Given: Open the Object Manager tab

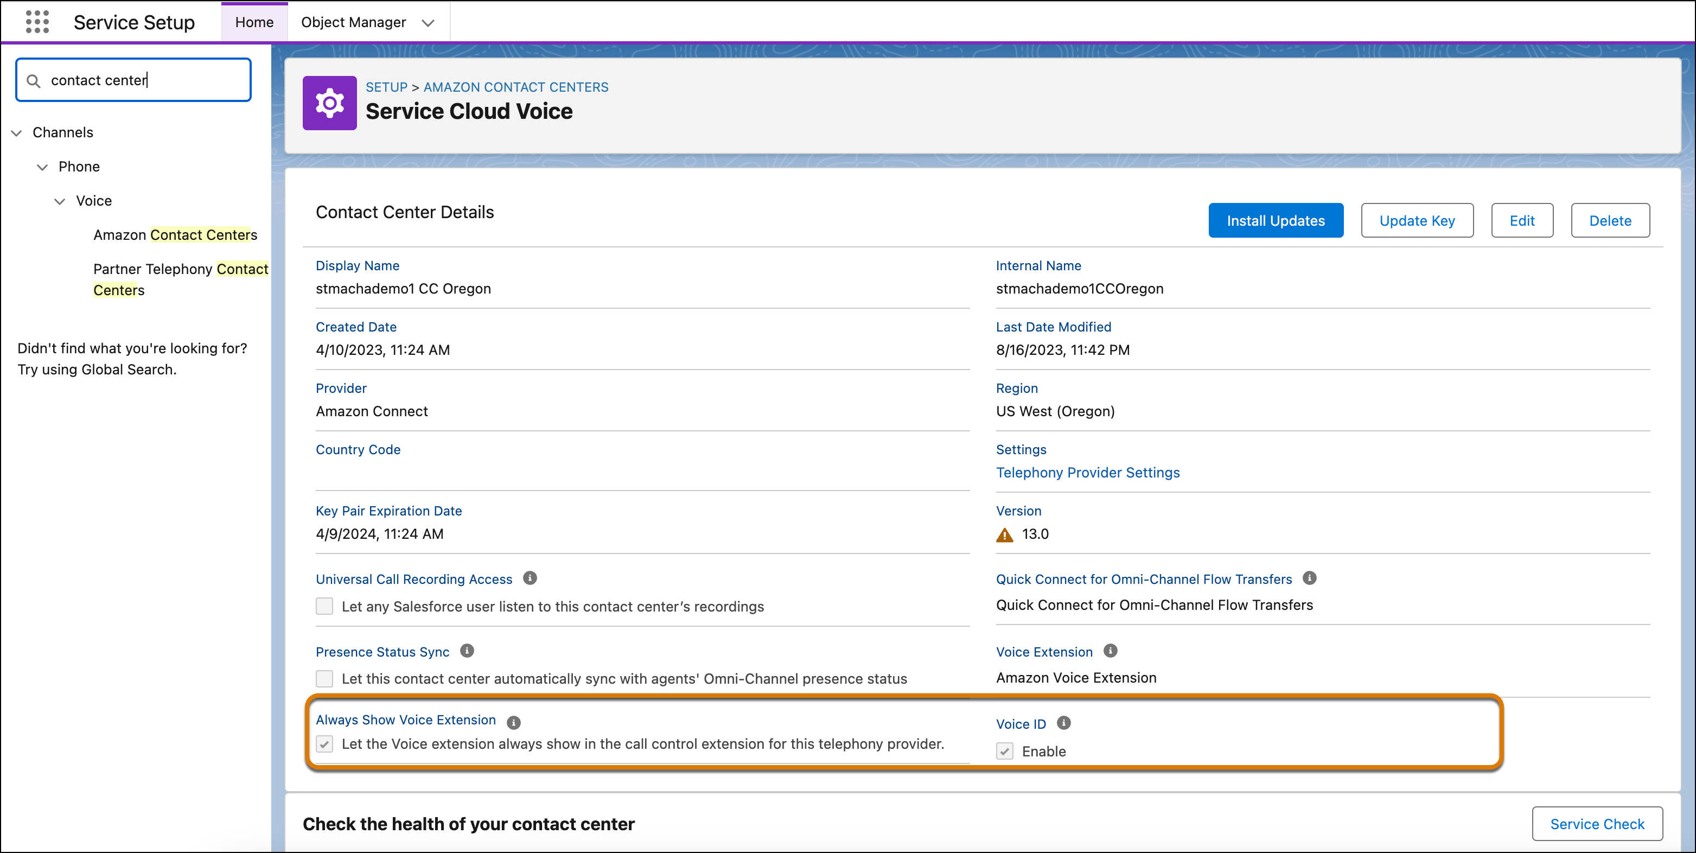Looking at the screenshot, I should pos(354,22).
